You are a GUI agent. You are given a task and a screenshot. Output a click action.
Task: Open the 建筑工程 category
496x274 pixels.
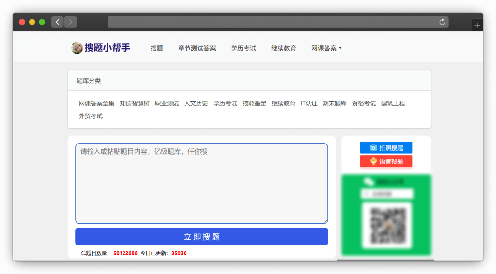(393, 103)
